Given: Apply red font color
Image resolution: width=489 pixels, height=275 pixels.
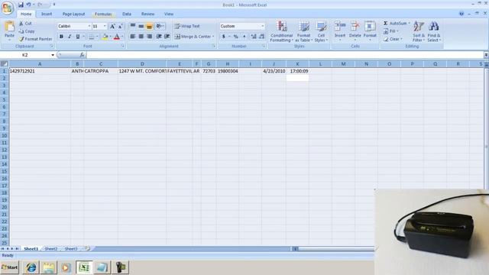Looking at the screenshot, I should (x=117, y=37).
